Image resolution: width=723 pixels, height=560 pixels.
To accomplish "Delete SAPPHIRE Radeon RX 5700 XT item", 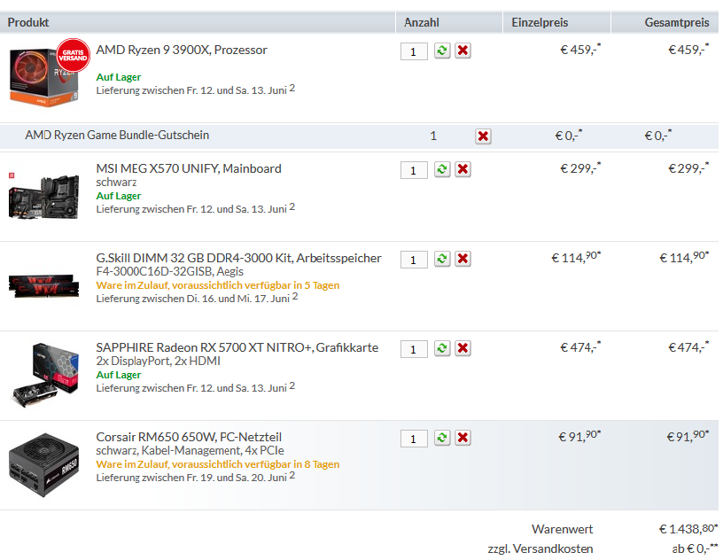I will pos(463,348).
